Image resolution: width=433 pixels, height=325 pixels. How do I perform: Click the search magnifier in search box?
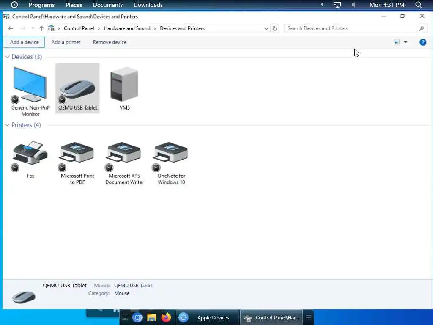pos(422,28)
